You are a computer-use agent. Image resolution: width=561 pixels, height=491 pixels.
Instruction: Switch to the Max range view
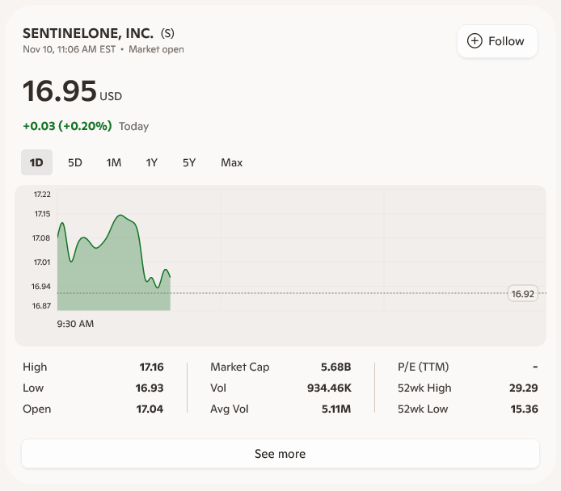click(x=232, y=162)
